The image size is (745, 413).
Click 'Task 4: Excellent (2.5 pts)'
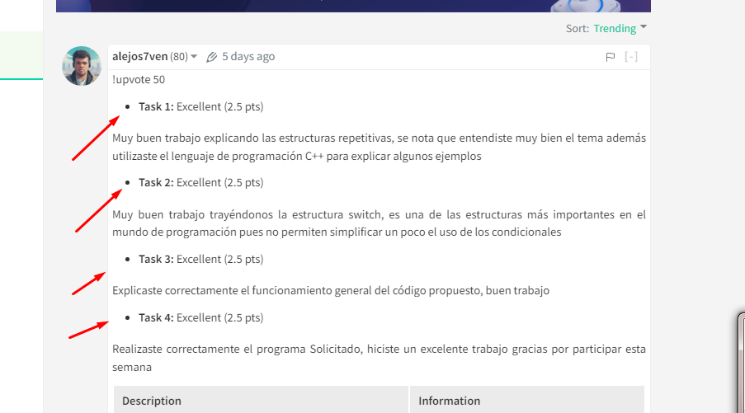201,317
